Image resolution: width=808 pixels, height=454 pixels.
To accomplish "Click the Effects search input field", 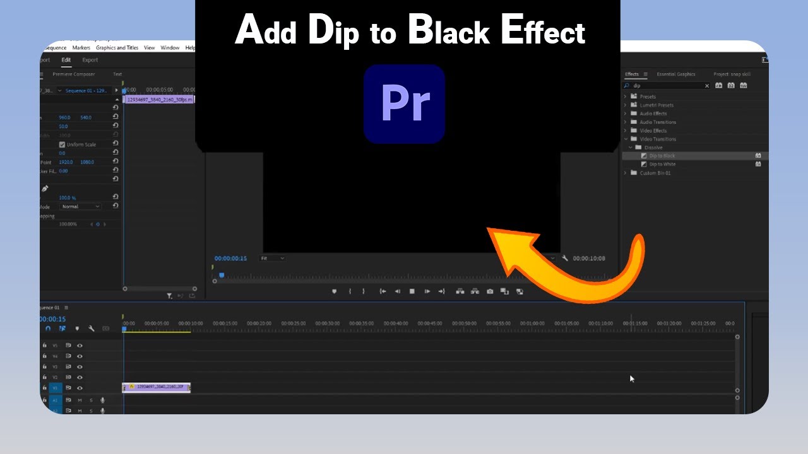I will tap(667, 86).
